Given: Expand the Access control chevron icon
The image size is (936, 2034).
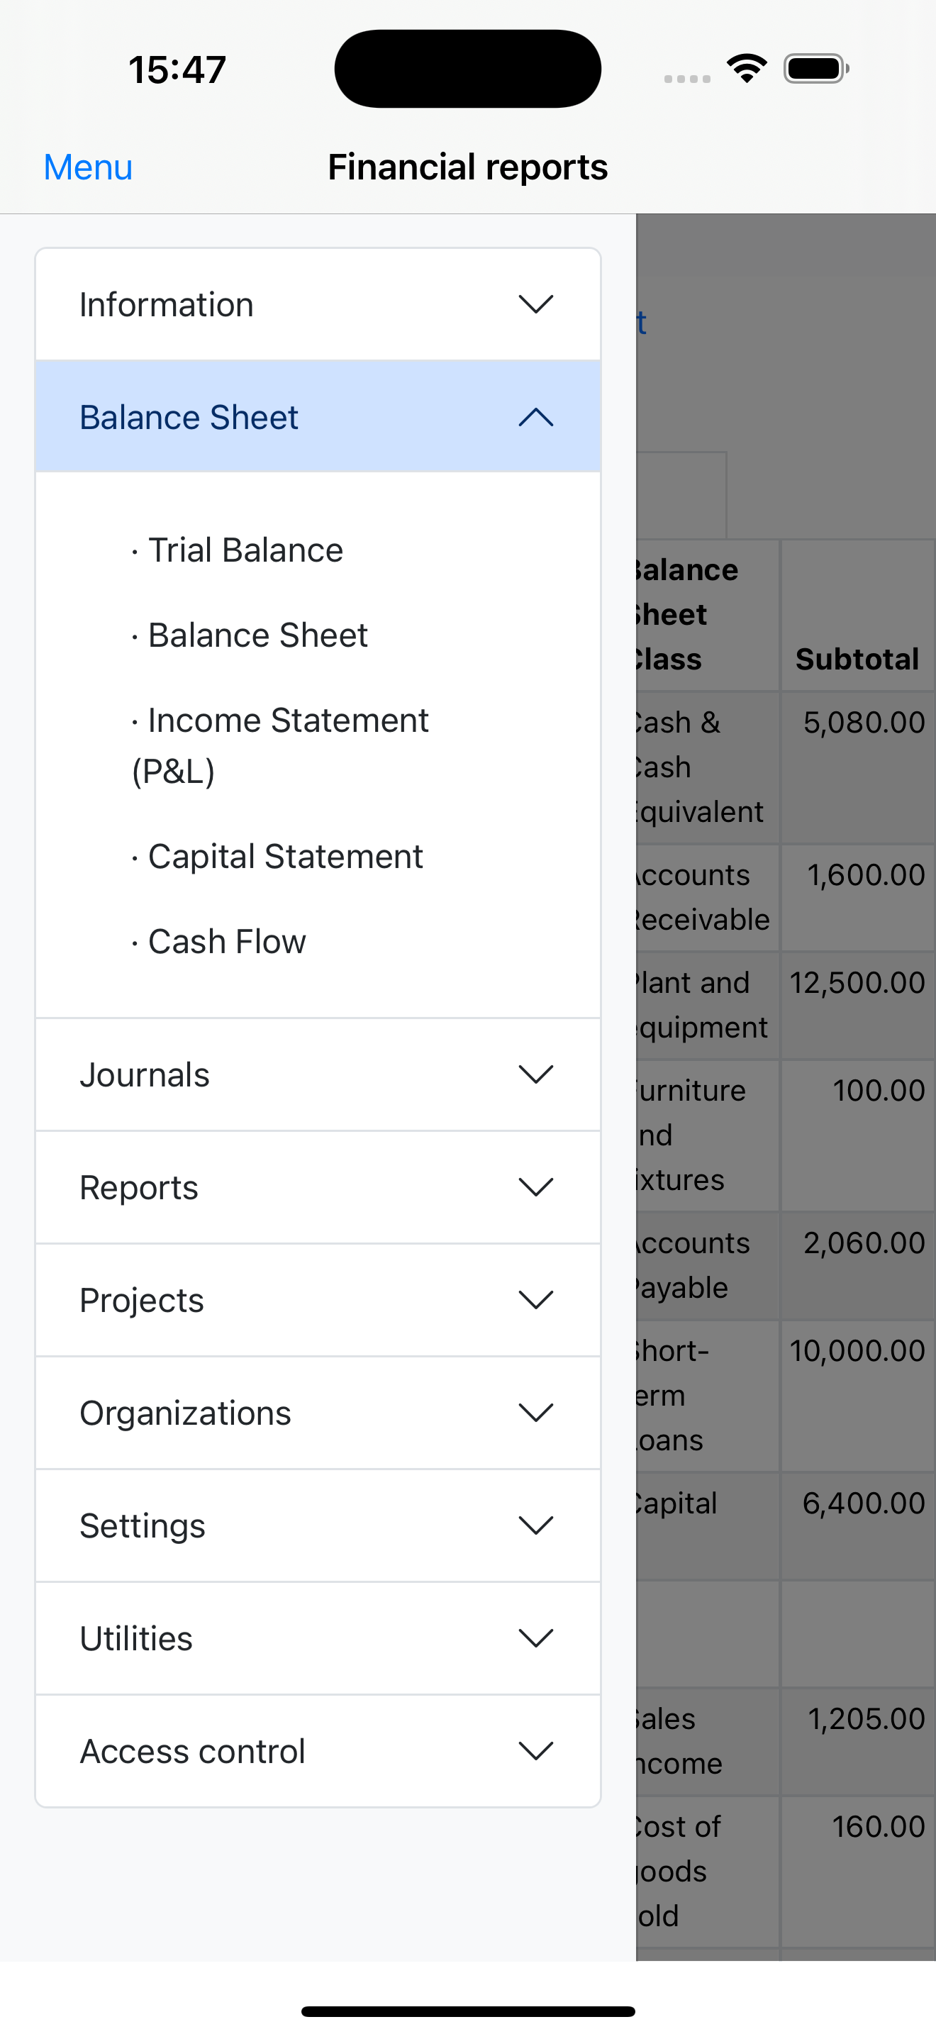Looking at the screenshot, I should (536, 1751).
